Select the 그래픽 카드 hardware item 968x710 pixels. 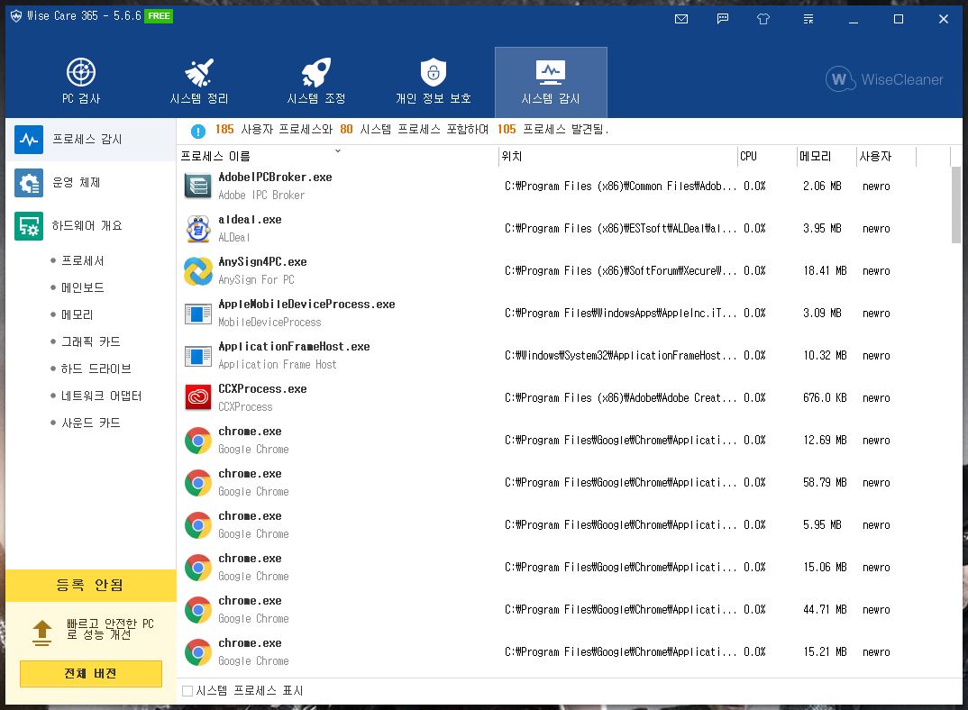coord(91,341)
